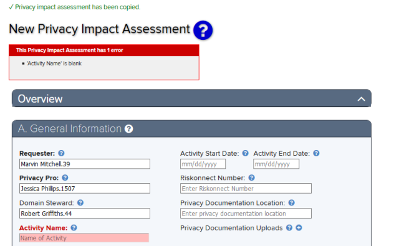Show help for Privacy Documentation Uploads

(289, 228)
